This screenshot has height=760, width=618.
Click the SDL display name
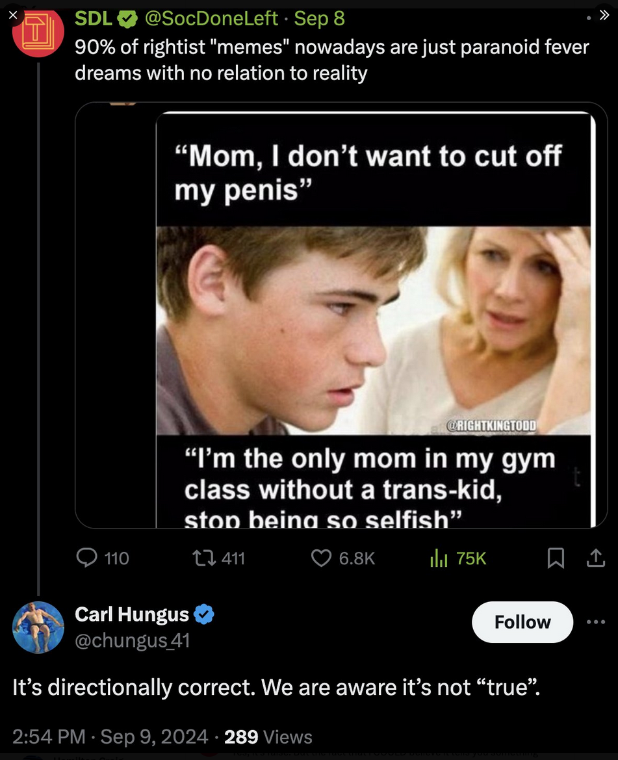[94, 18]
